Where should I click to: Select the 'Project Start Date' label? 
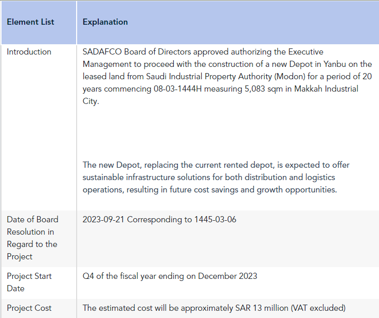click(x=29, y=282)
